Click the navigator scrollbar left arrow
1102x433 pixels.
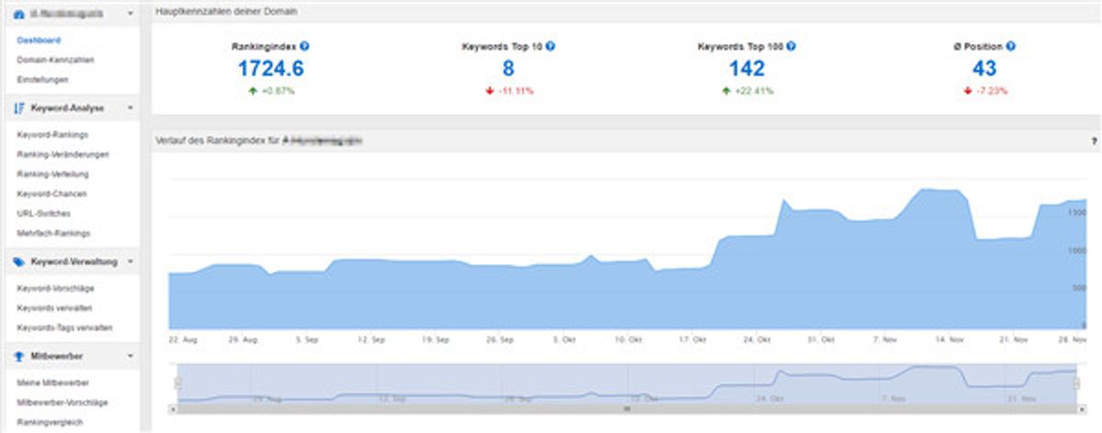(x=174, y=408)
